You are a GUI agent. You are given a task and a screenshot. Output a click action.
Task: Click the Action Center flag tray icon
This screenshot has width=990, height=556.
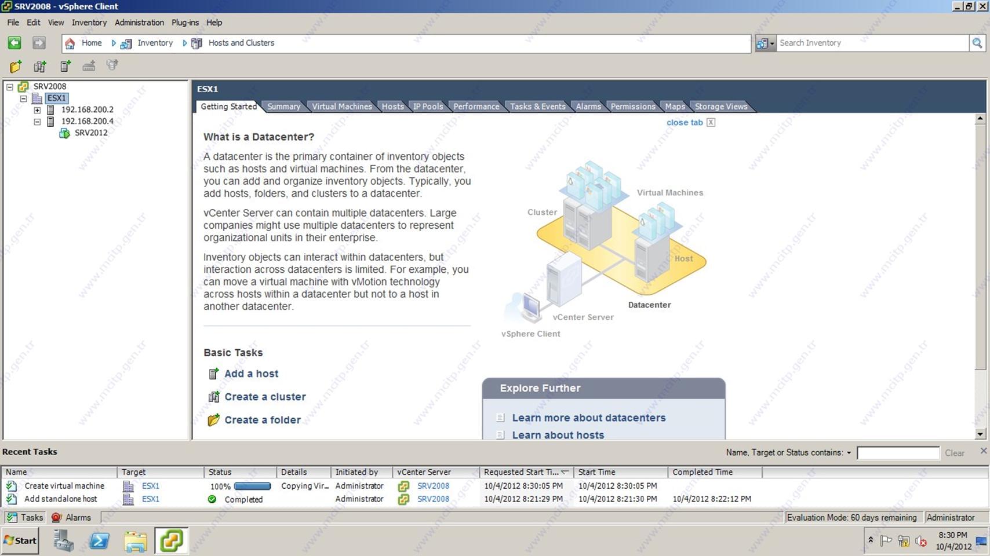click(886, 541)
